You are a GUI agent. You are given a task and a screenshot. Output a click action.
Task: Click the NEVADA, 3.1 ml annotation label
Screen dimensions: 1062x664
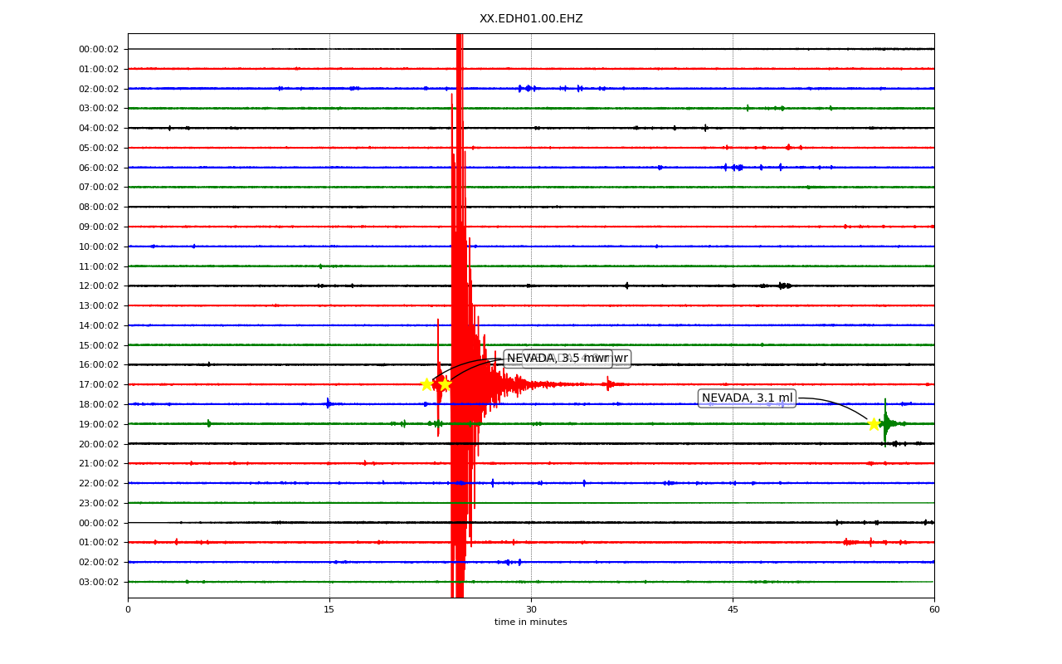pos(748,398)
